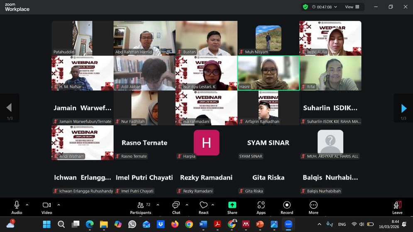Expand the meeting timer dropdown
The height and width of the screenshot is (232, 413).
pos(335,7)
